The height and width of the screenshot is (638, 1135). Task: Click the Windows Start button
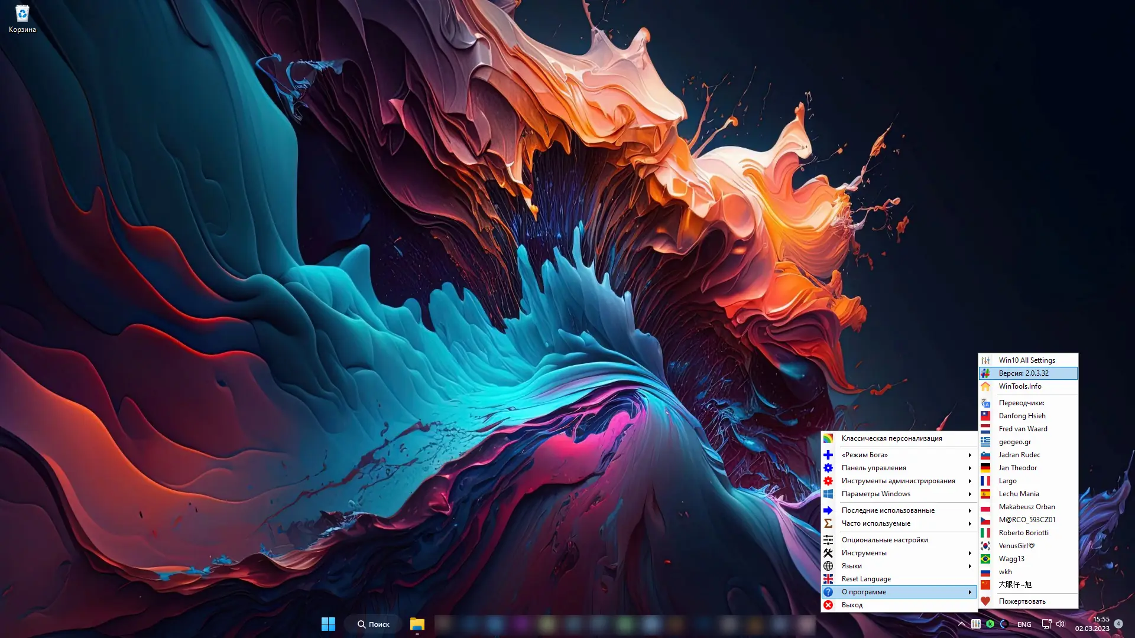coord(328,624)
